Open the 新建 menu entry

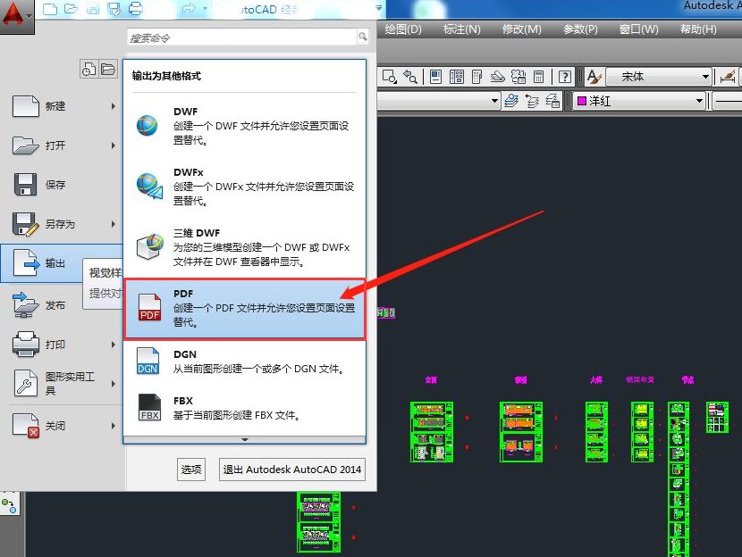point(62,106)
